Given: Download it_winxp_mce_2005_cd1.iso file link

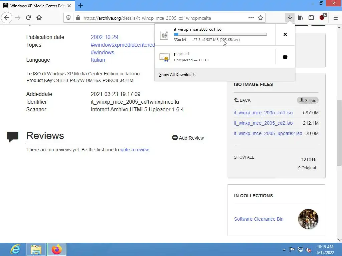Looking at the screenshot, I should point(263,113).
